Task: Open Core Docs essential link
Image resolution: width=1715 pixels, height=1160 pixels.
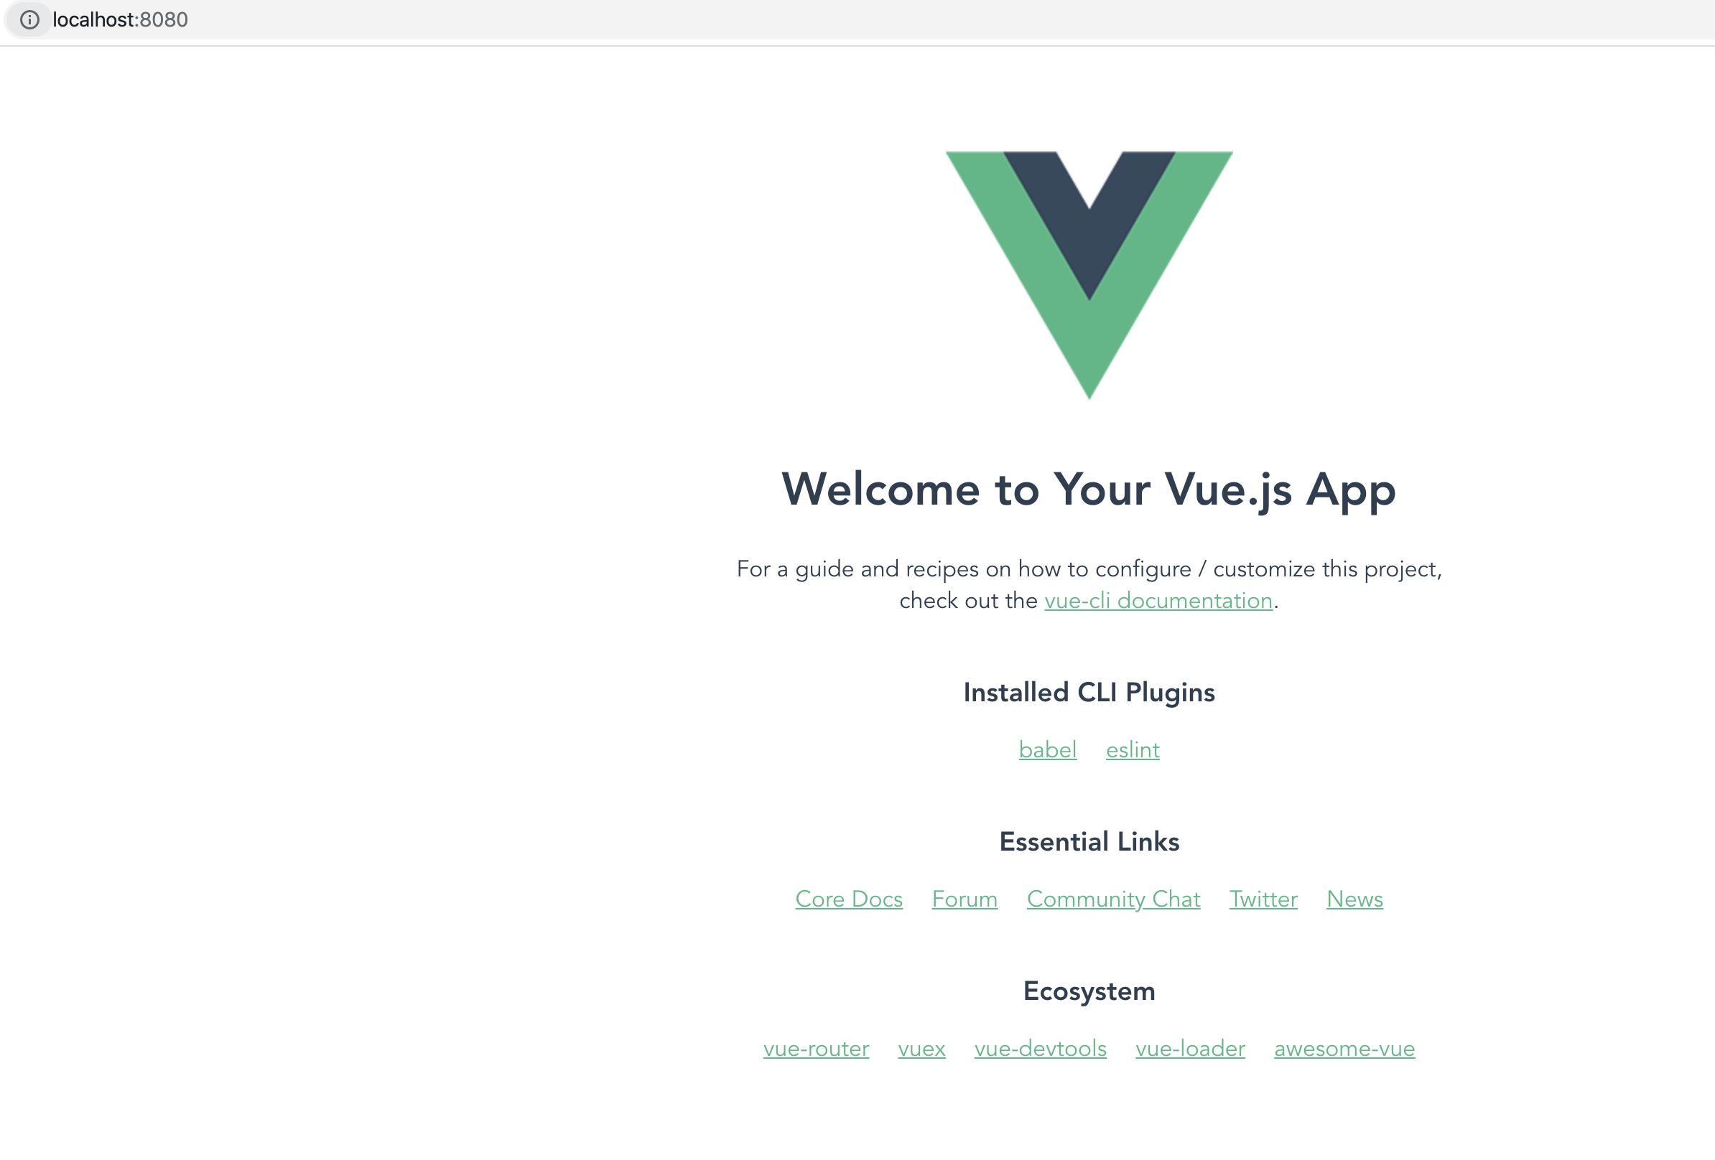Action: point(848,899)
